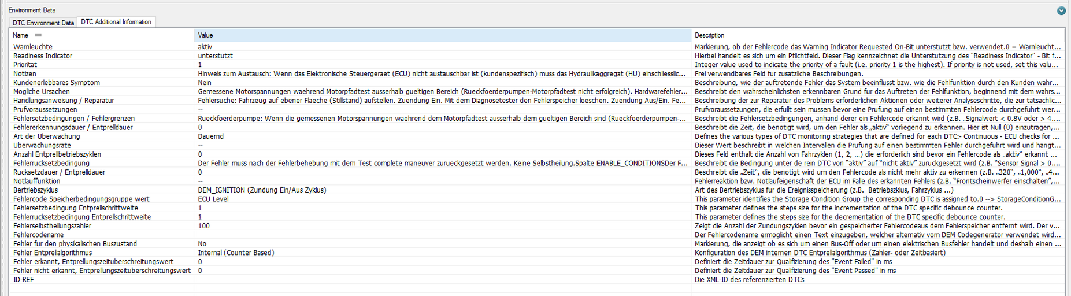Click 'Frei verwendbares Feld' description text
Viewport: 1071px width, 296px height.
(779, 73)
